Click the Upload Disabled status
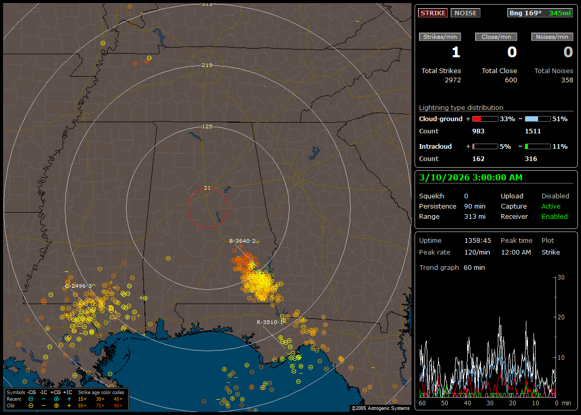581x415 pixels. [555, 196]
